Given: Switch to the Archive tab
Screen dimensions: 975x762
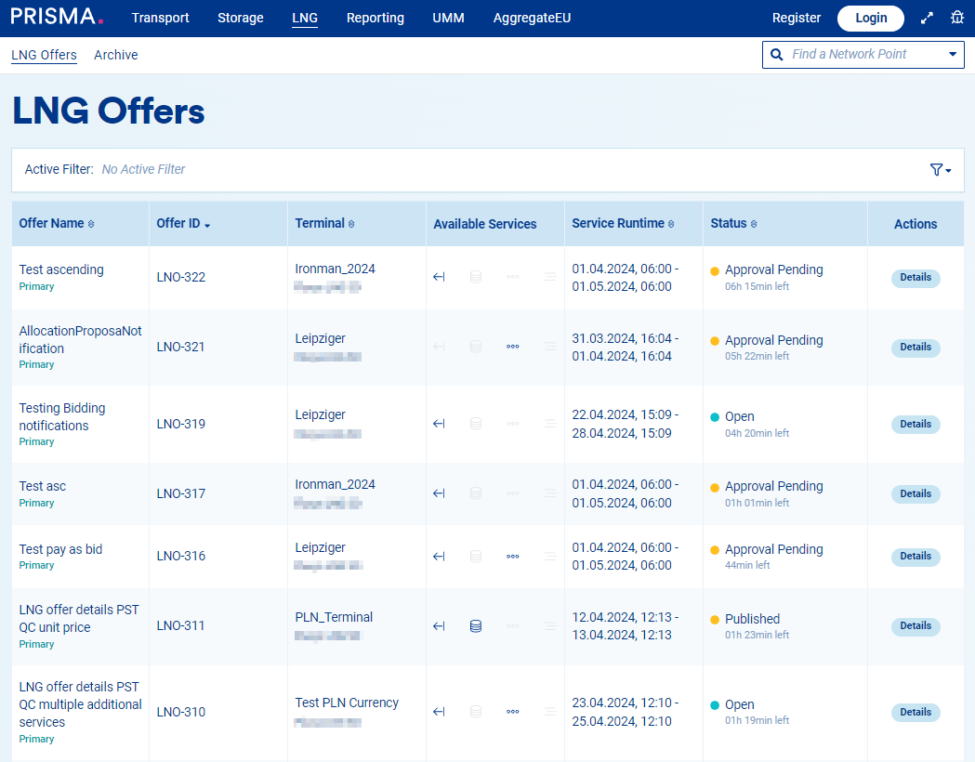Looking at the screenshot, I should (x=116, y=55).
